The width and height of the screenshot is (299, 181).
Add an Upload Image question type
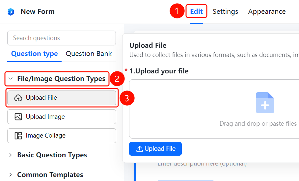[x=62, y=116]
